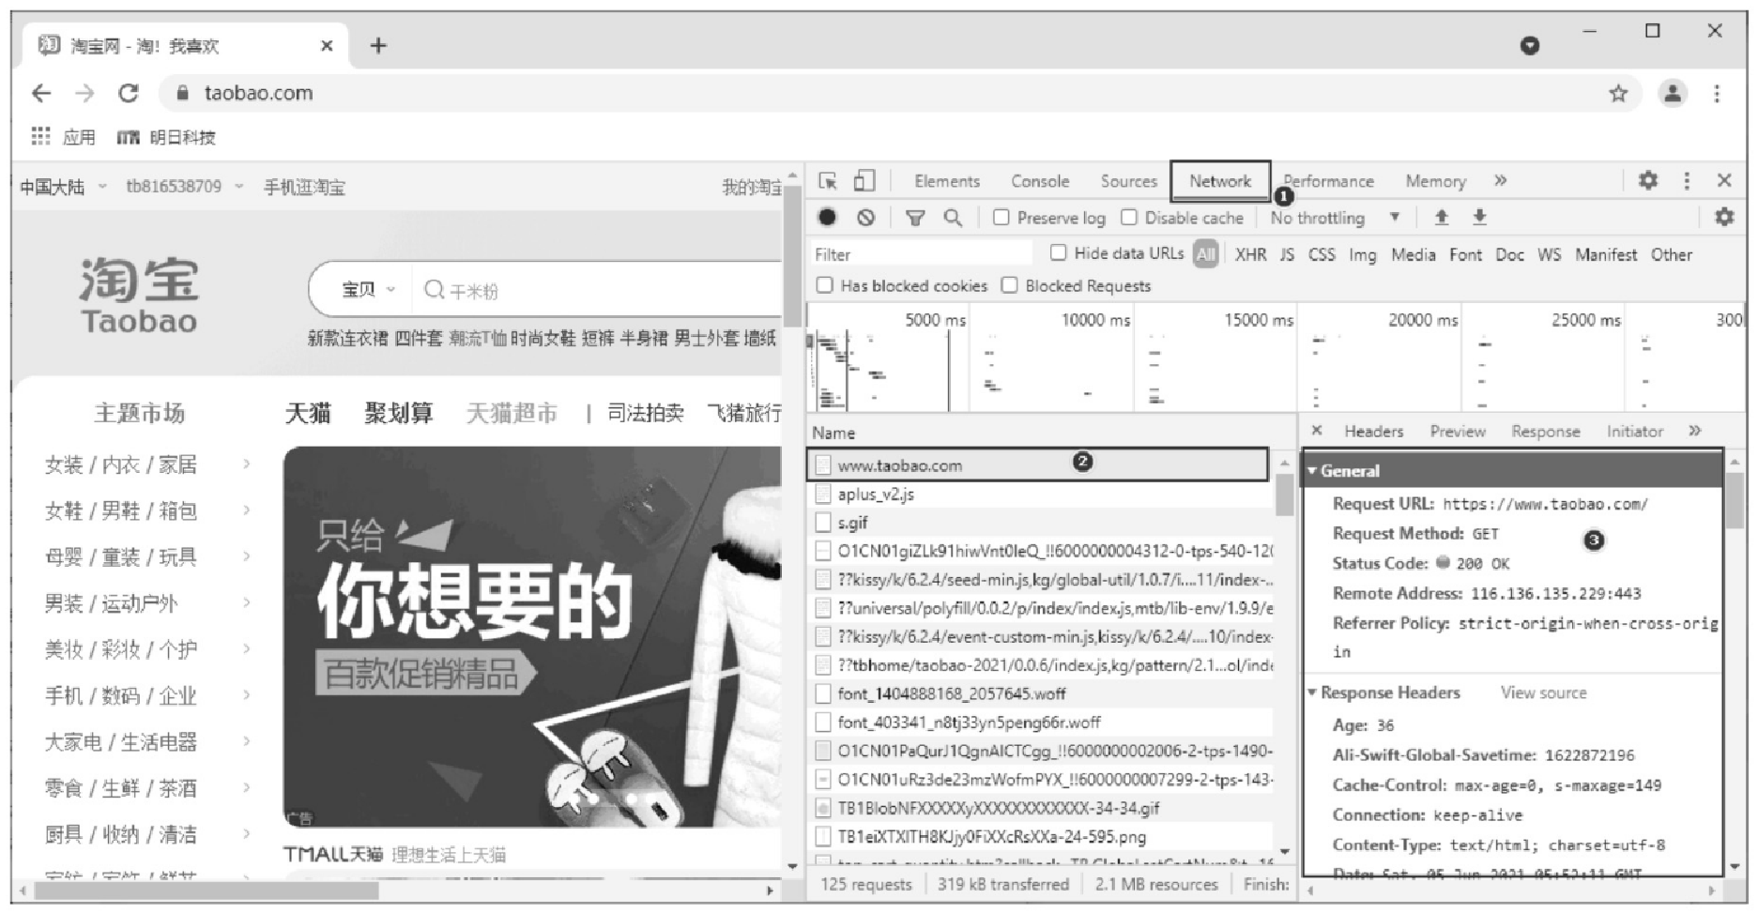Toggle the device toolbar icon in DevTools
This screenshot has height=913, width=1758.
coord(864,180)
